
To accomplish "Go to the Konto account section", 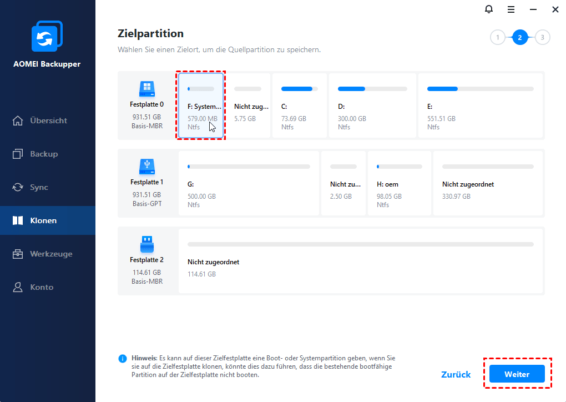I will (x=42, y=287).
